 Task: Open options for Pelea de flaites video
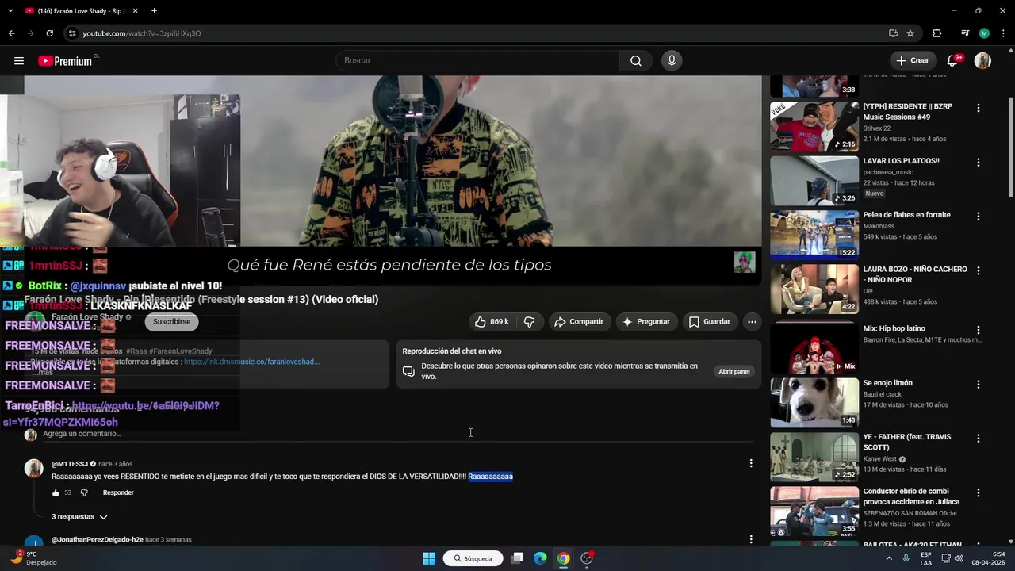pyautogui.click(x=978, y=217)
